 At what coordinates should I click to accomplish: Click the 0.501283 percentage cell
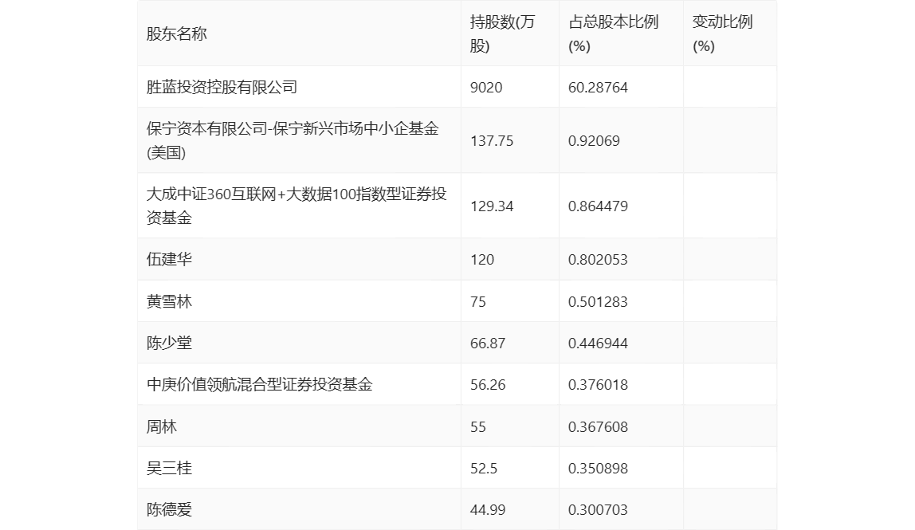coord(598,302)
